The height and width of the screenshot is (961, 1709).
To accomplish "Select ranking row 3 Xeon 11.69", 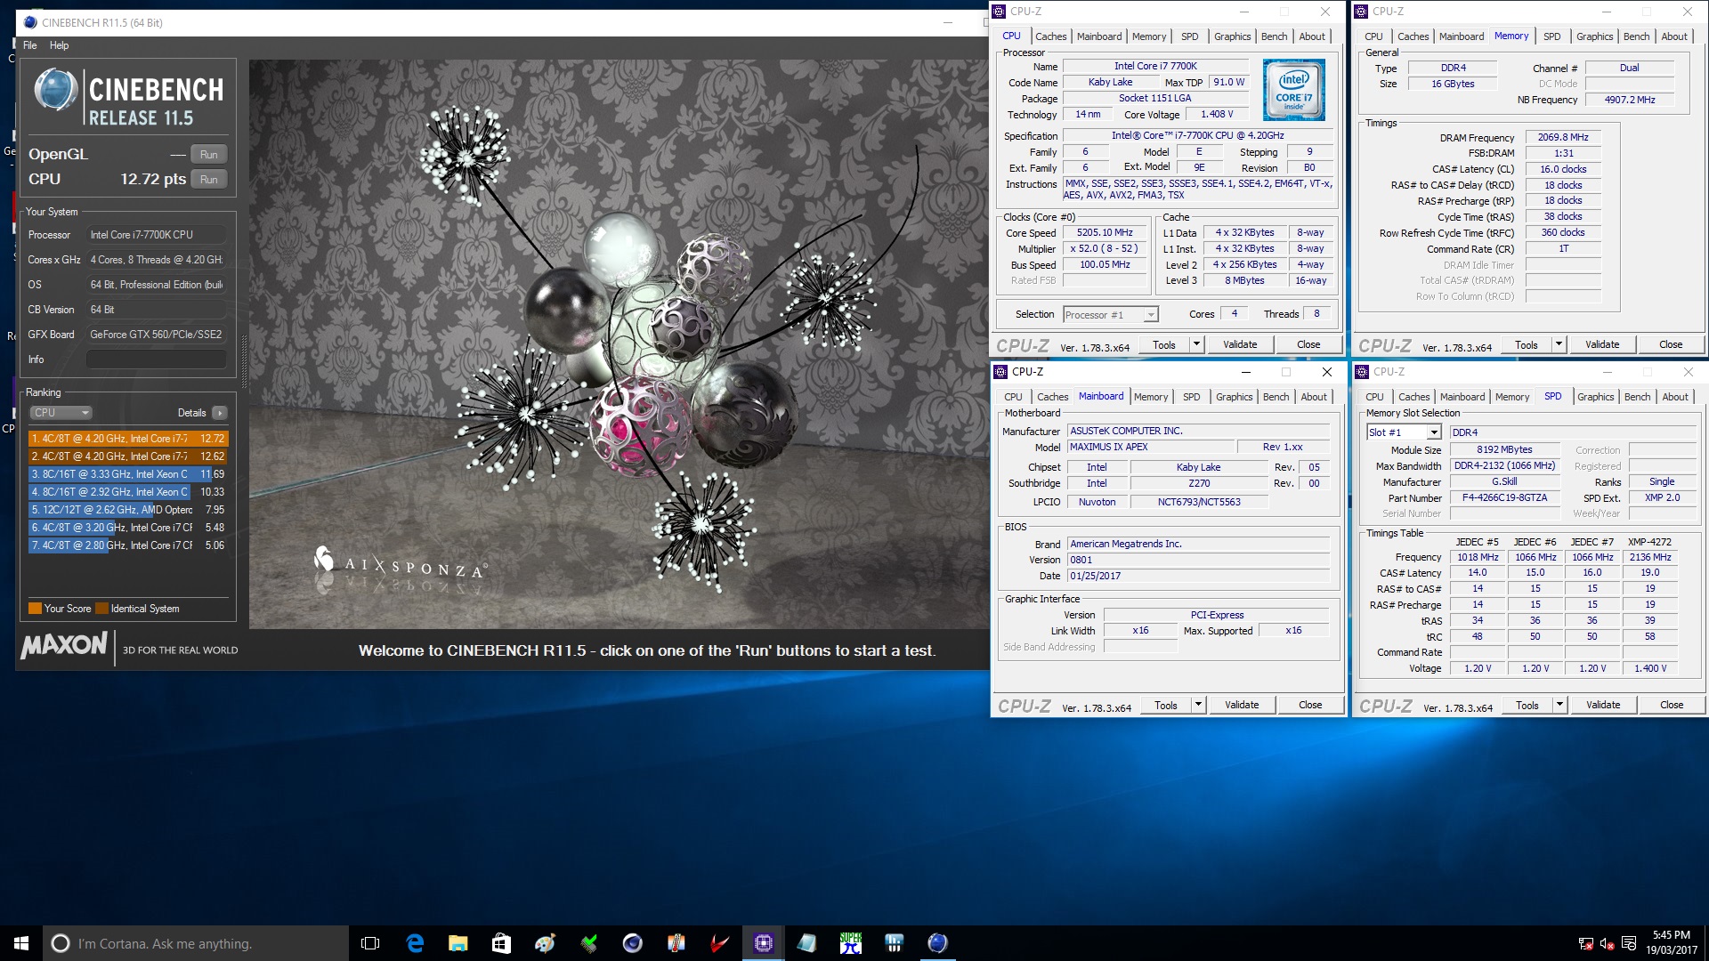I will [x=128, y=474].
